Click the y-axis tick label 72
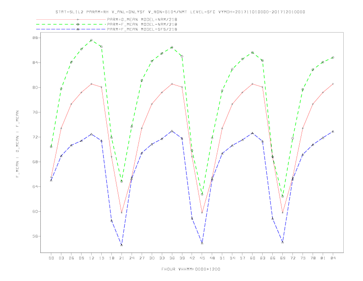This screenshot has height=281, width=363. [35, 137]
